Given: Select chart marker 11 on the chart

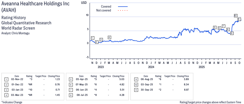Looking at the screenshot, I should tap(239, 19).
